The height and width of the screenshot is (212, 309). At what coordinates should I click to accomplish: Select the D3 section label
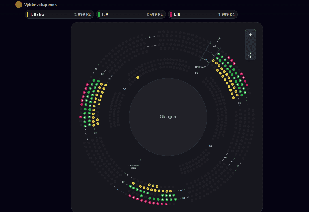click(x=123, y=182)
